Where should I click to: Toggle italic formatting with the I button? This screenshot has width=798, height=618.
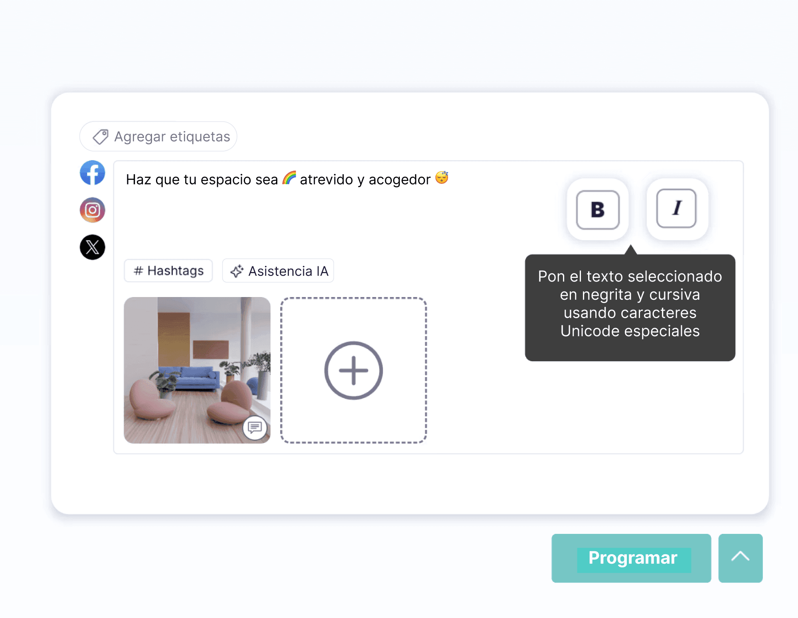point(677,208)
